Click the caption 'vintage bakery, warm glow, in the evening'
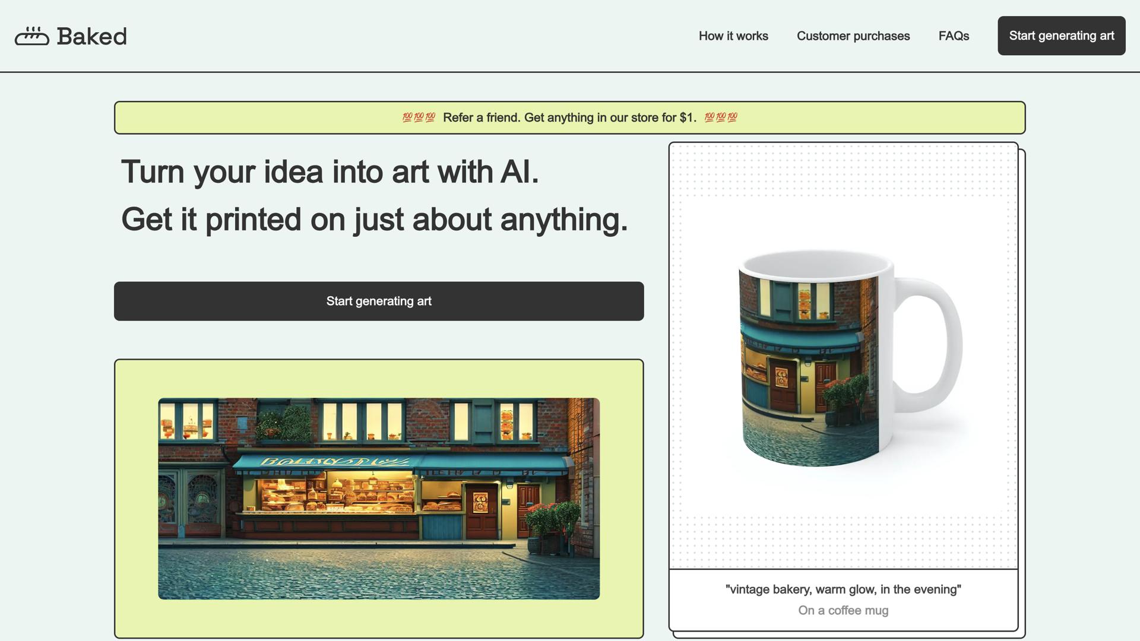The height and width of the screenshot is (641, 1140). click(x=843, y=589)
